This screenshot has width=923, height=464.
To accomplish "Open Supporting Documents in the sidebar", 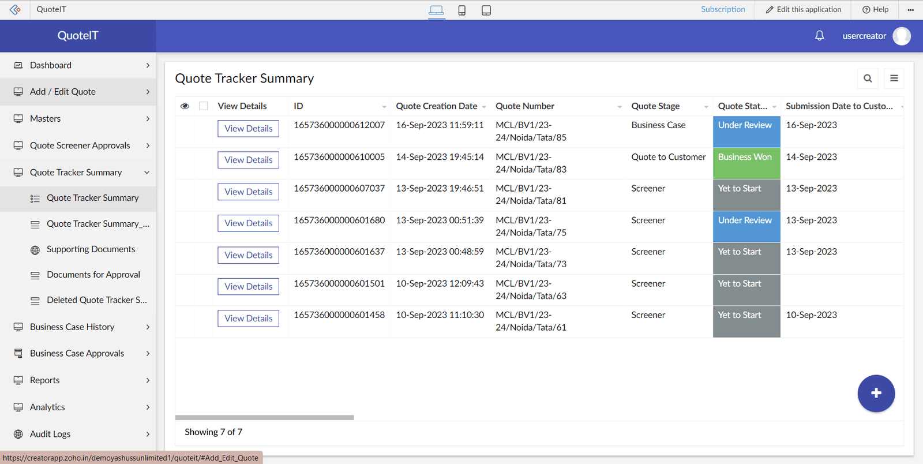I will [x=91, y=249].
